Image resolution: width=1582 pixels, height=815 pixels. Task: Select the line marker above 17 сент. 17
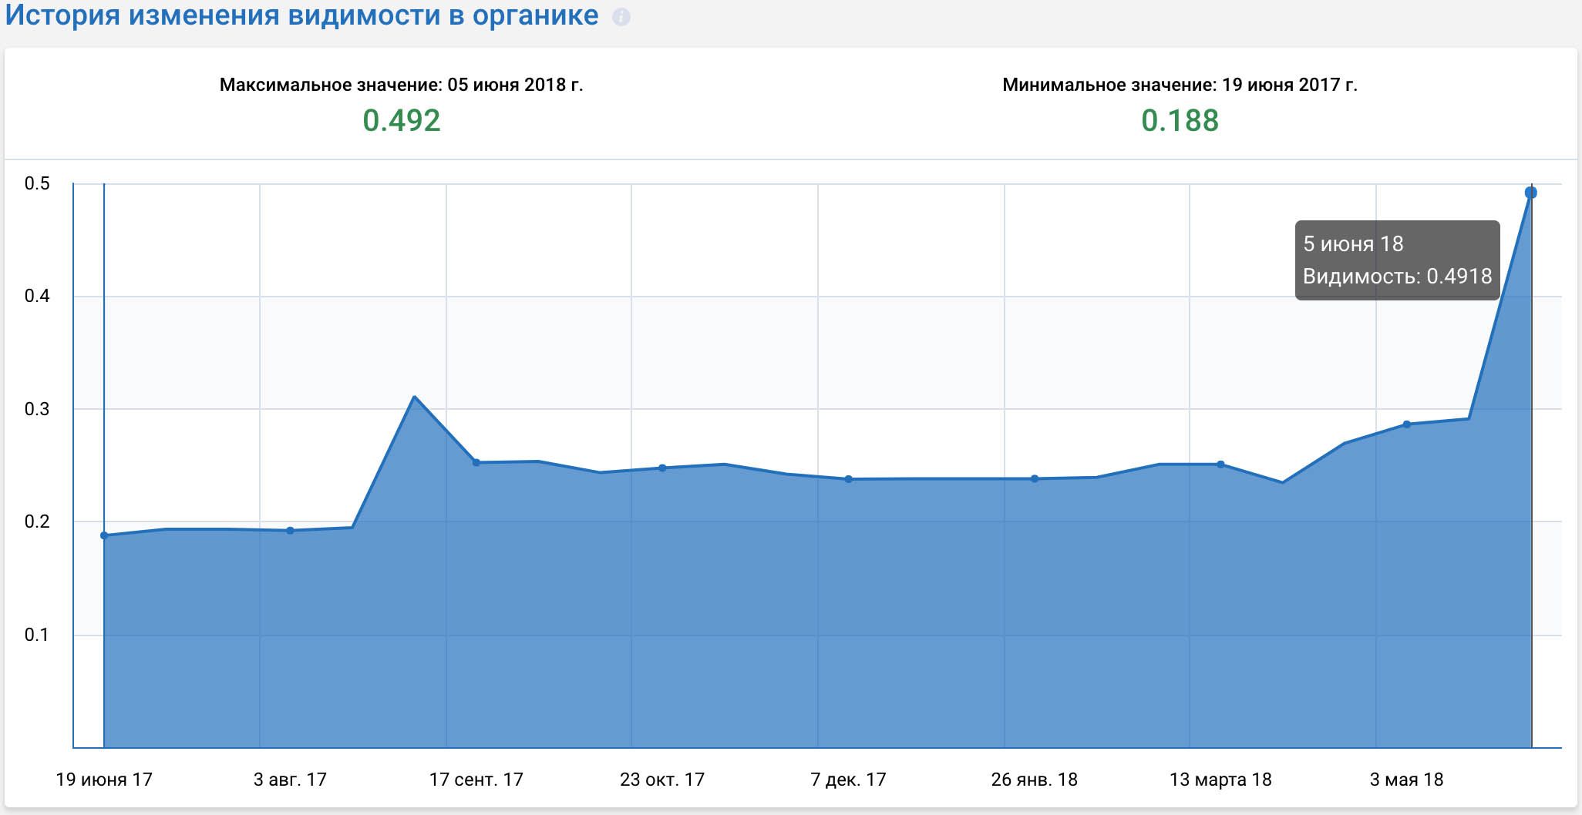click(x=476, y=462)
